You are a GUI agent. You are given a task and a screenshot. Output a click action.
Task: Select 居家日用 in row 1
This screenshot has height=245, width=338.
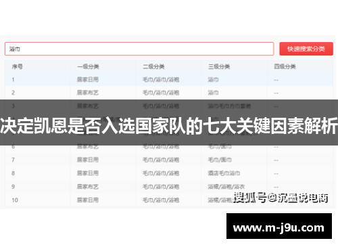[88, 79]
